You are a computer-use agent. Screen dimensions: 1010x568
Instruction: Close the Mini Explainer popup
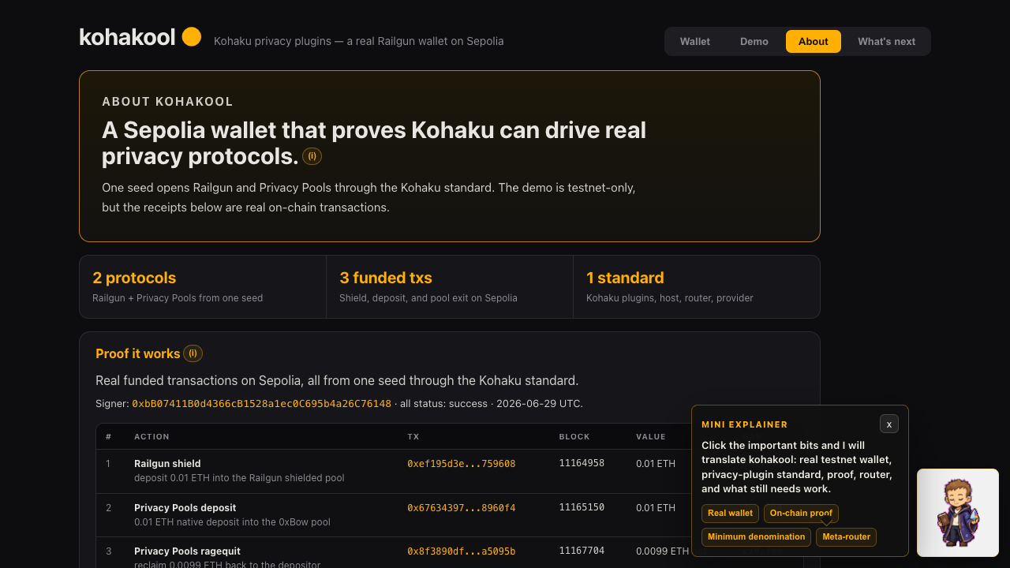pyautogui.click(x=889, y=424)
